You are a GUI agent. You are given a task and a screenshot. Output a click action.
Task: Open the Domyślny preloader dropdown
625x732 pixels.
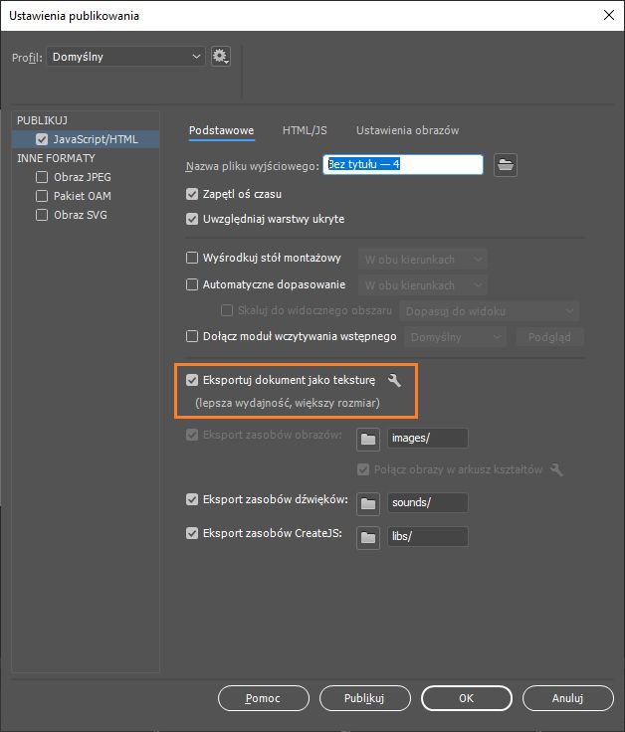point(457,337)
